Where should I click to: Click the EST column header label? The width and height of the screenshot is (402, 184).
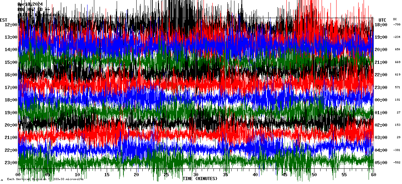[4, 20]
